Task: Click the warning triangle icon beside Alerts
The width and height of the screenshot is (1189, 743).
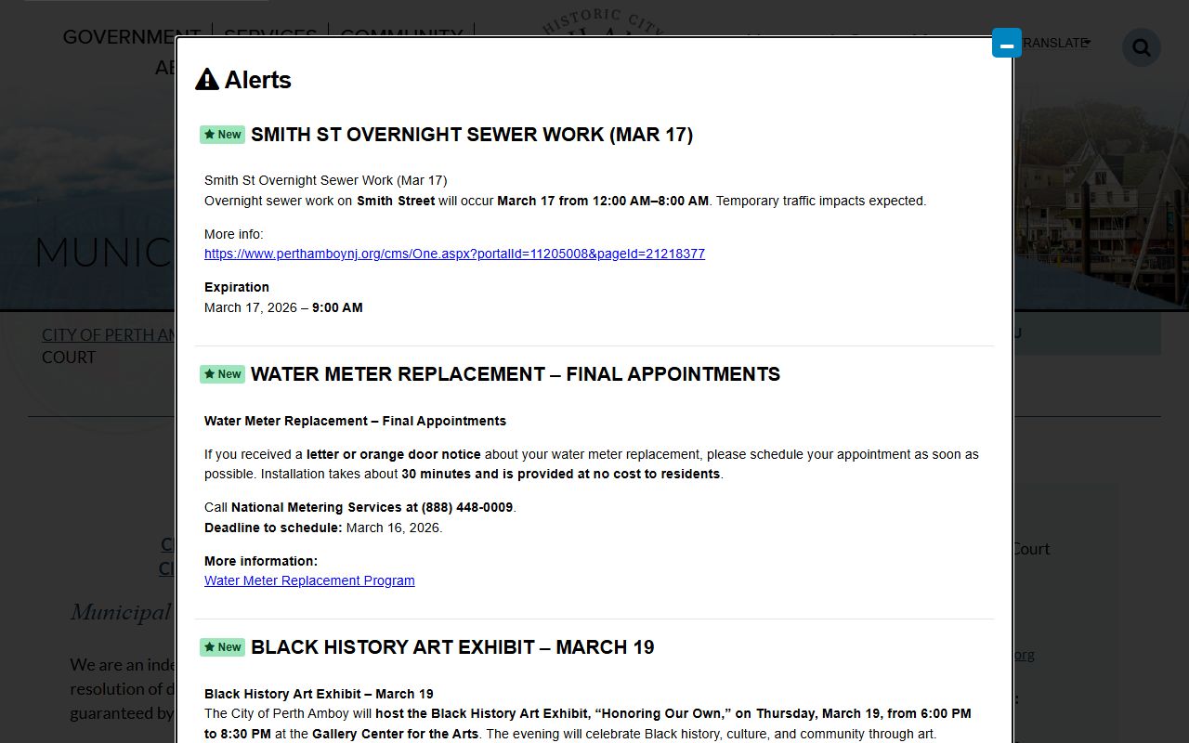Action: click(206, 80)
